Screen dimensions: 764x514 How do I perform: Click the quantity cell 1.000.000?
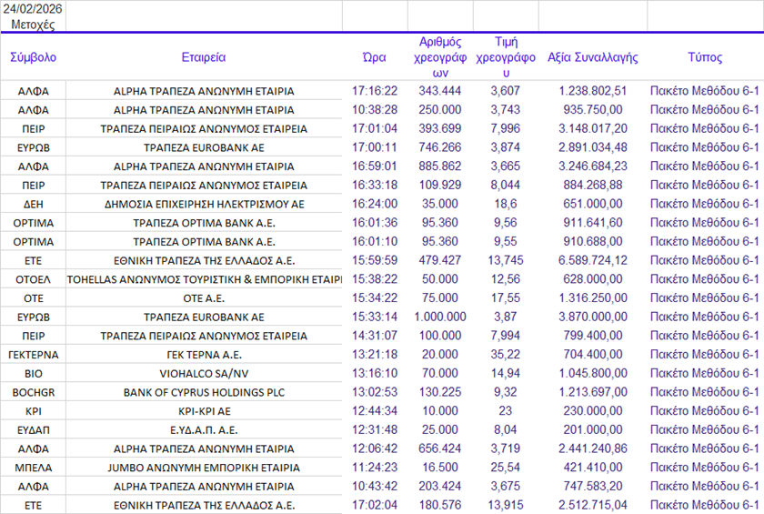(x=440, y=317)
